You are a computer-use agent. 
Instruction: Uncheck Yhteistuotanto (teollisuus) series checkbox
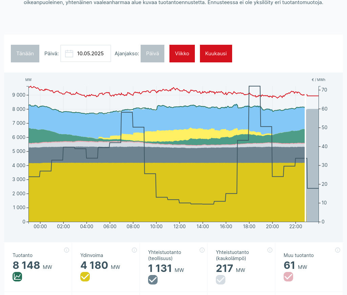click(x=153, y=280)
